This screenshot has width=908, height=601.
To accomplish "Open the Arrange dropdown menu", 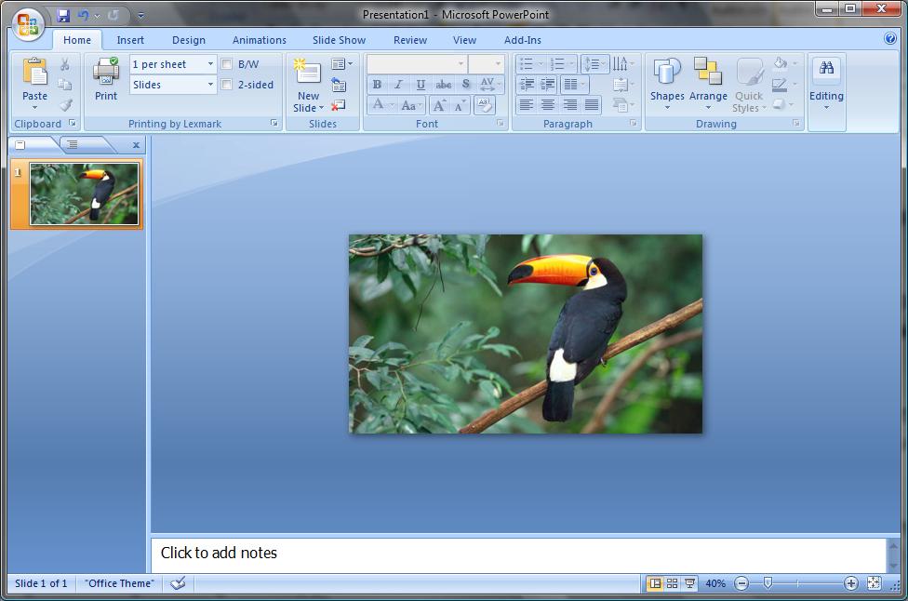I will point(708,84).
